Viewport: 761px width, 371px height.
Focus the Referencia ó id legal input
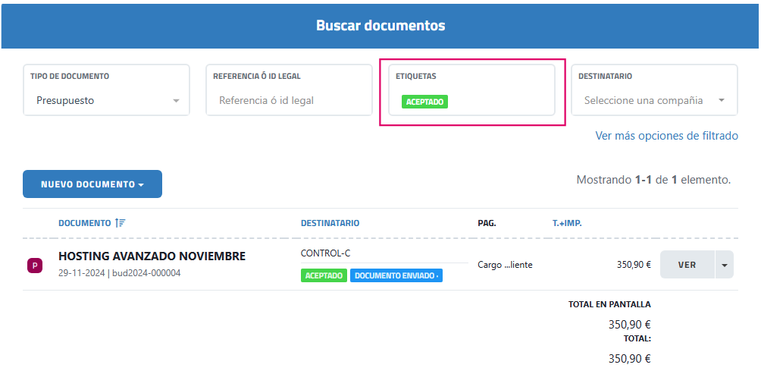point(288,101)
